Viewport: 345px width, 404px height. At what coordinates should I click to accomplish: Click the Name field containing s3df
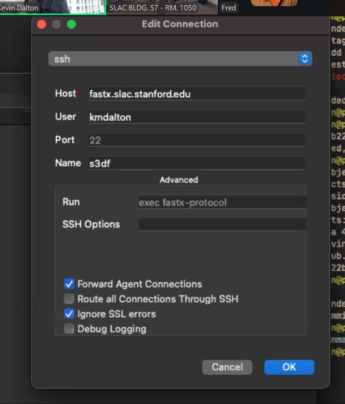[x=197, y=163]
